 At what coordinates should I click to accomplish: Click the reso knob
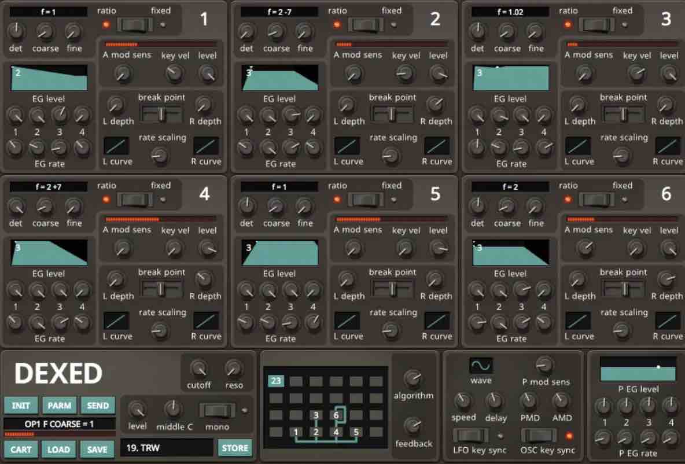coord(234,369)
